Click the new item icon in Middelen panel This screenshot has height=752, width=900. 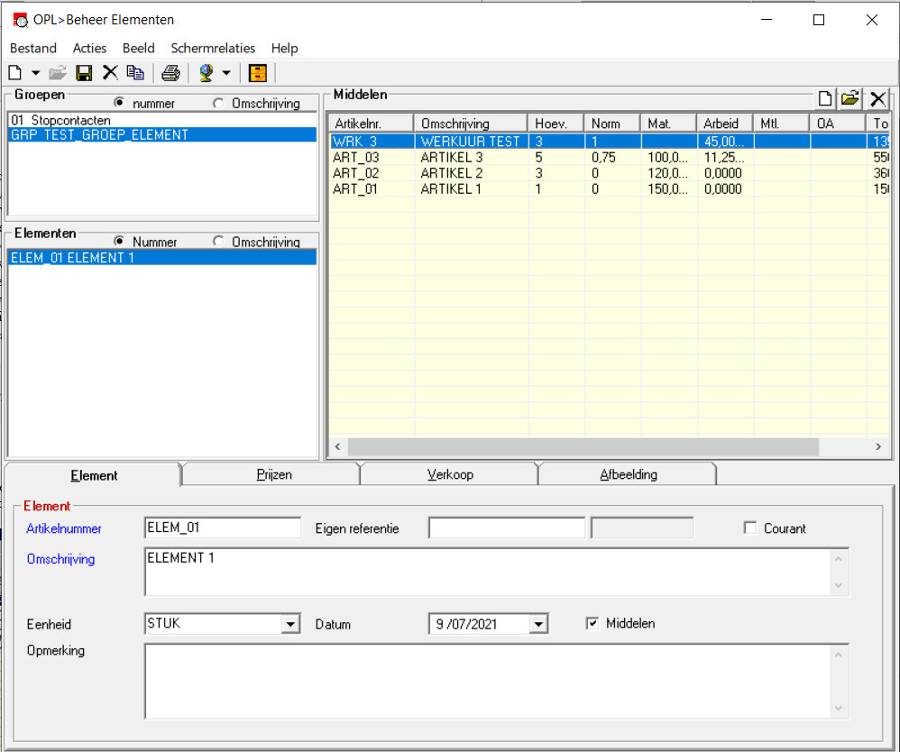point(825,99)
